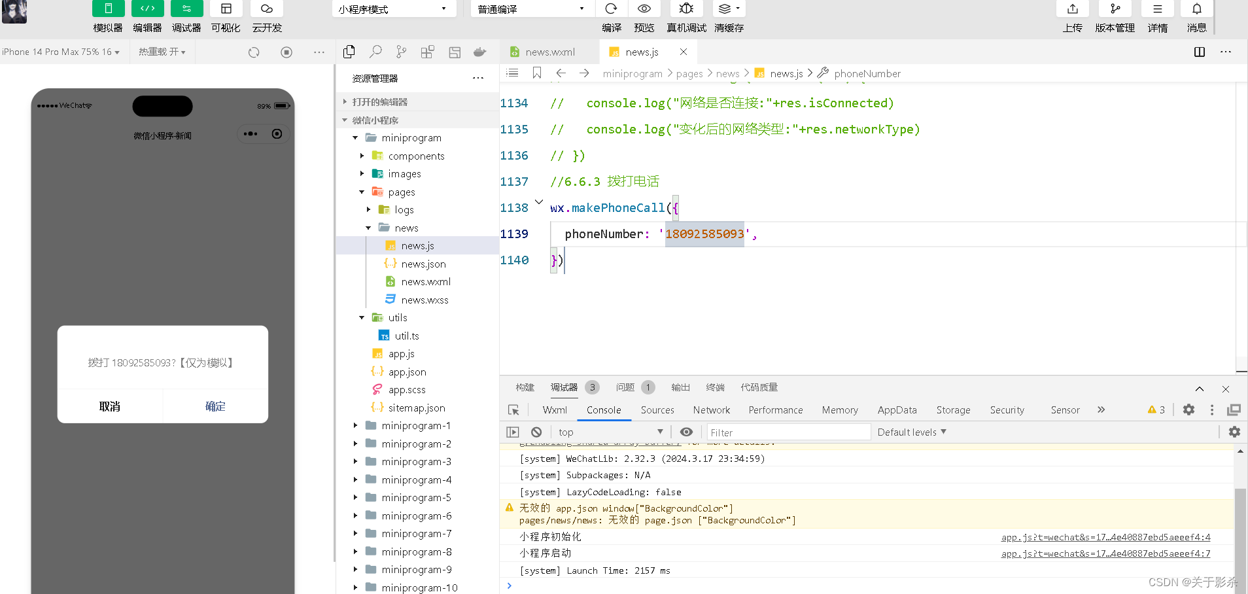Open the Default levels dropdown
This screenshot has height=594, width=1248.
912,432
